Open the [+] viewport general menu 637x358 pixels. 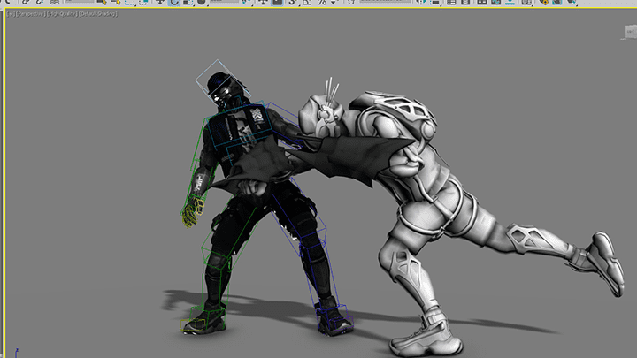(x=11, y=14)
